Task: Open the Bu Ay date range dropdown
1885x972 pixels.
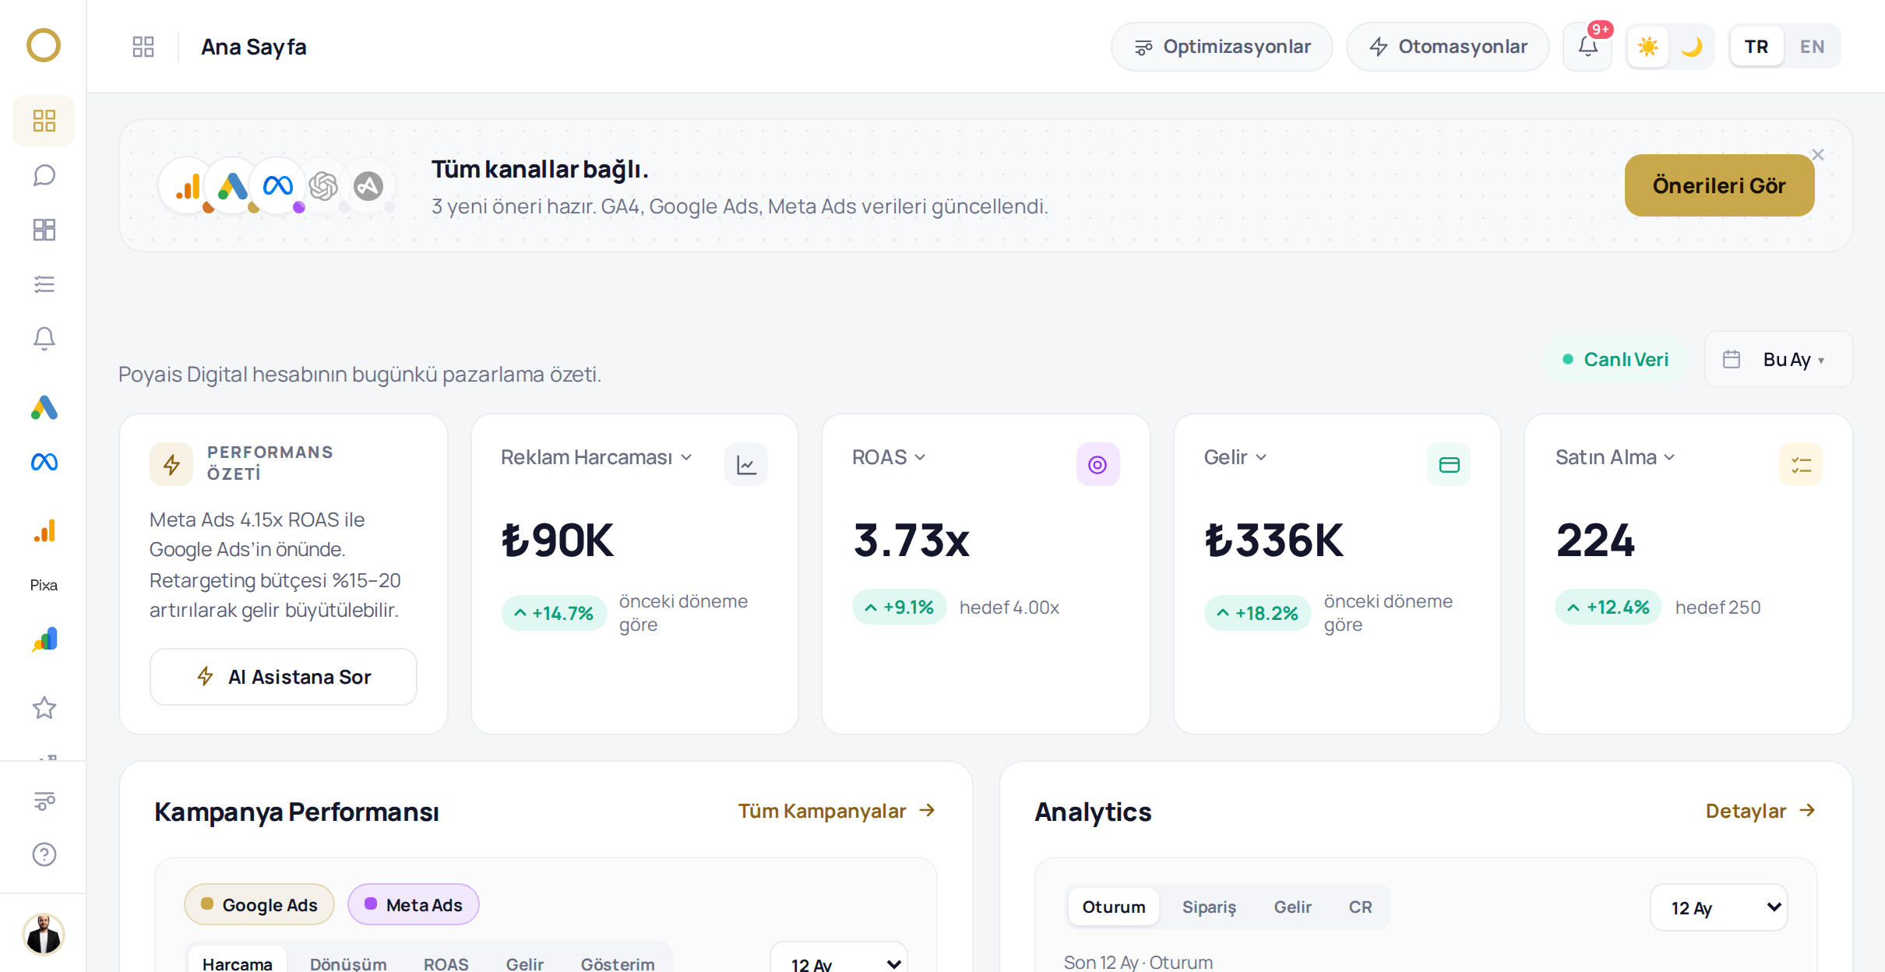Action: (x=1778, y=359)
